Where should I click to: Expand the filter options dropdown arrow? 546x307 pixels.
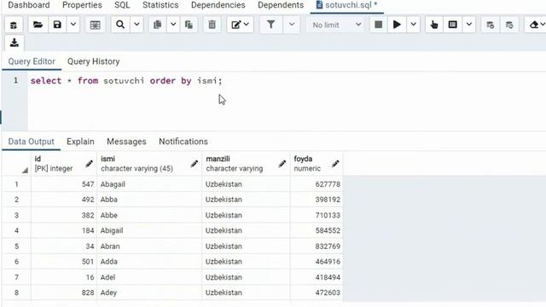(x=292, y=25)
